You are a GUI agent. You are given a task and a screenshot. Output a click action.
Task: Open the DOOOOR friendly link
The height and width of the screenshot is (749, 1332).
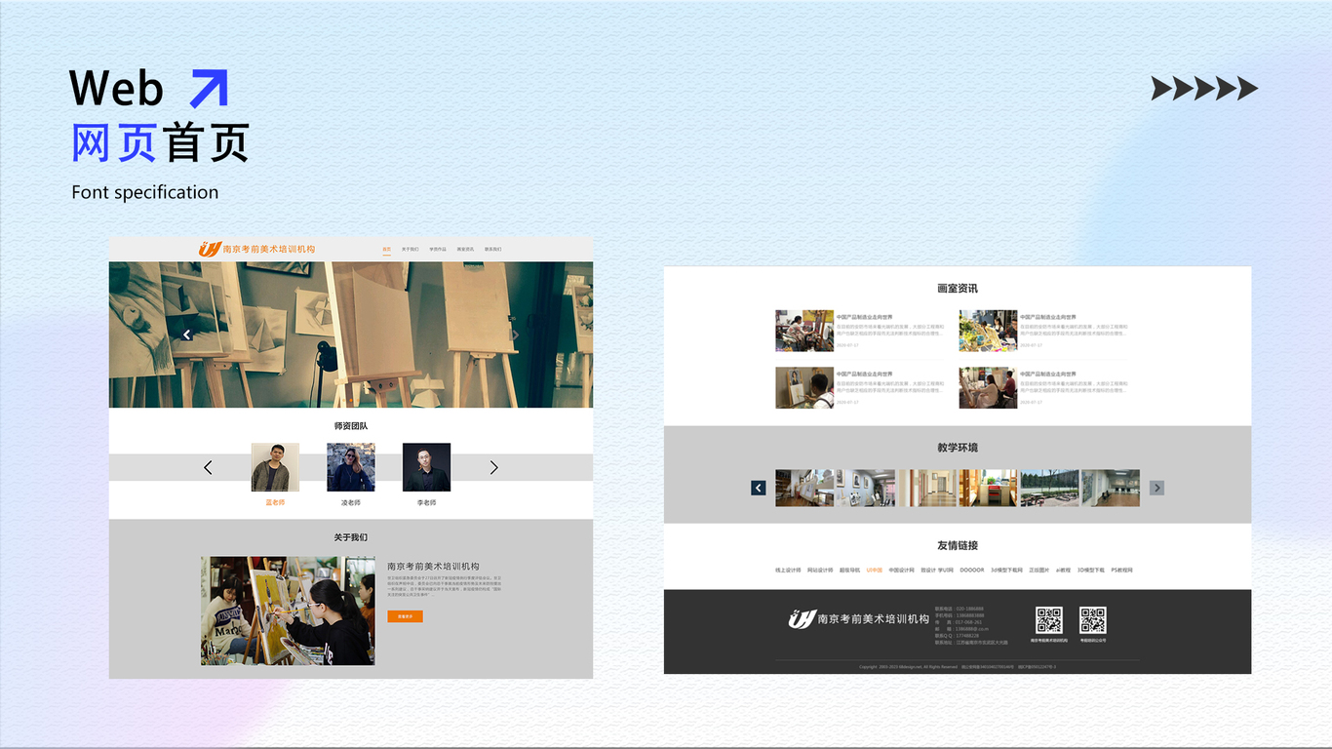(x=972, y=570)
